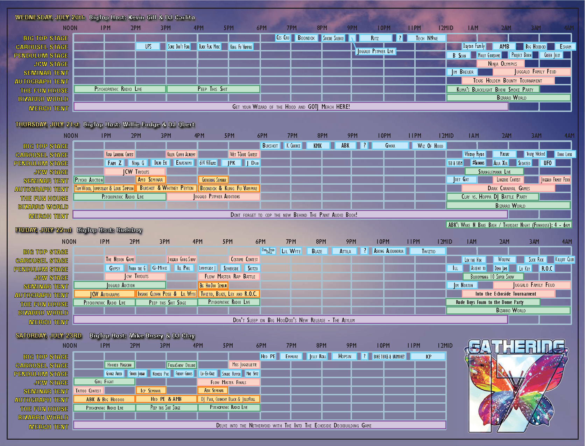Click the mystery '?' slot after Ritz
585x446 pixels.
point(400,38)
